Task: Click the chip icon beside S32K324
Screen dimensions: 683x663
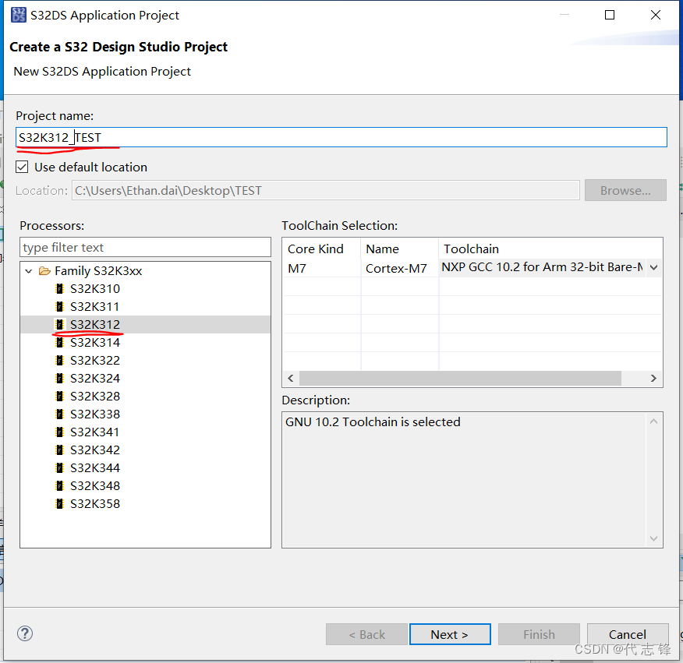Action: [x=60, y=379]
